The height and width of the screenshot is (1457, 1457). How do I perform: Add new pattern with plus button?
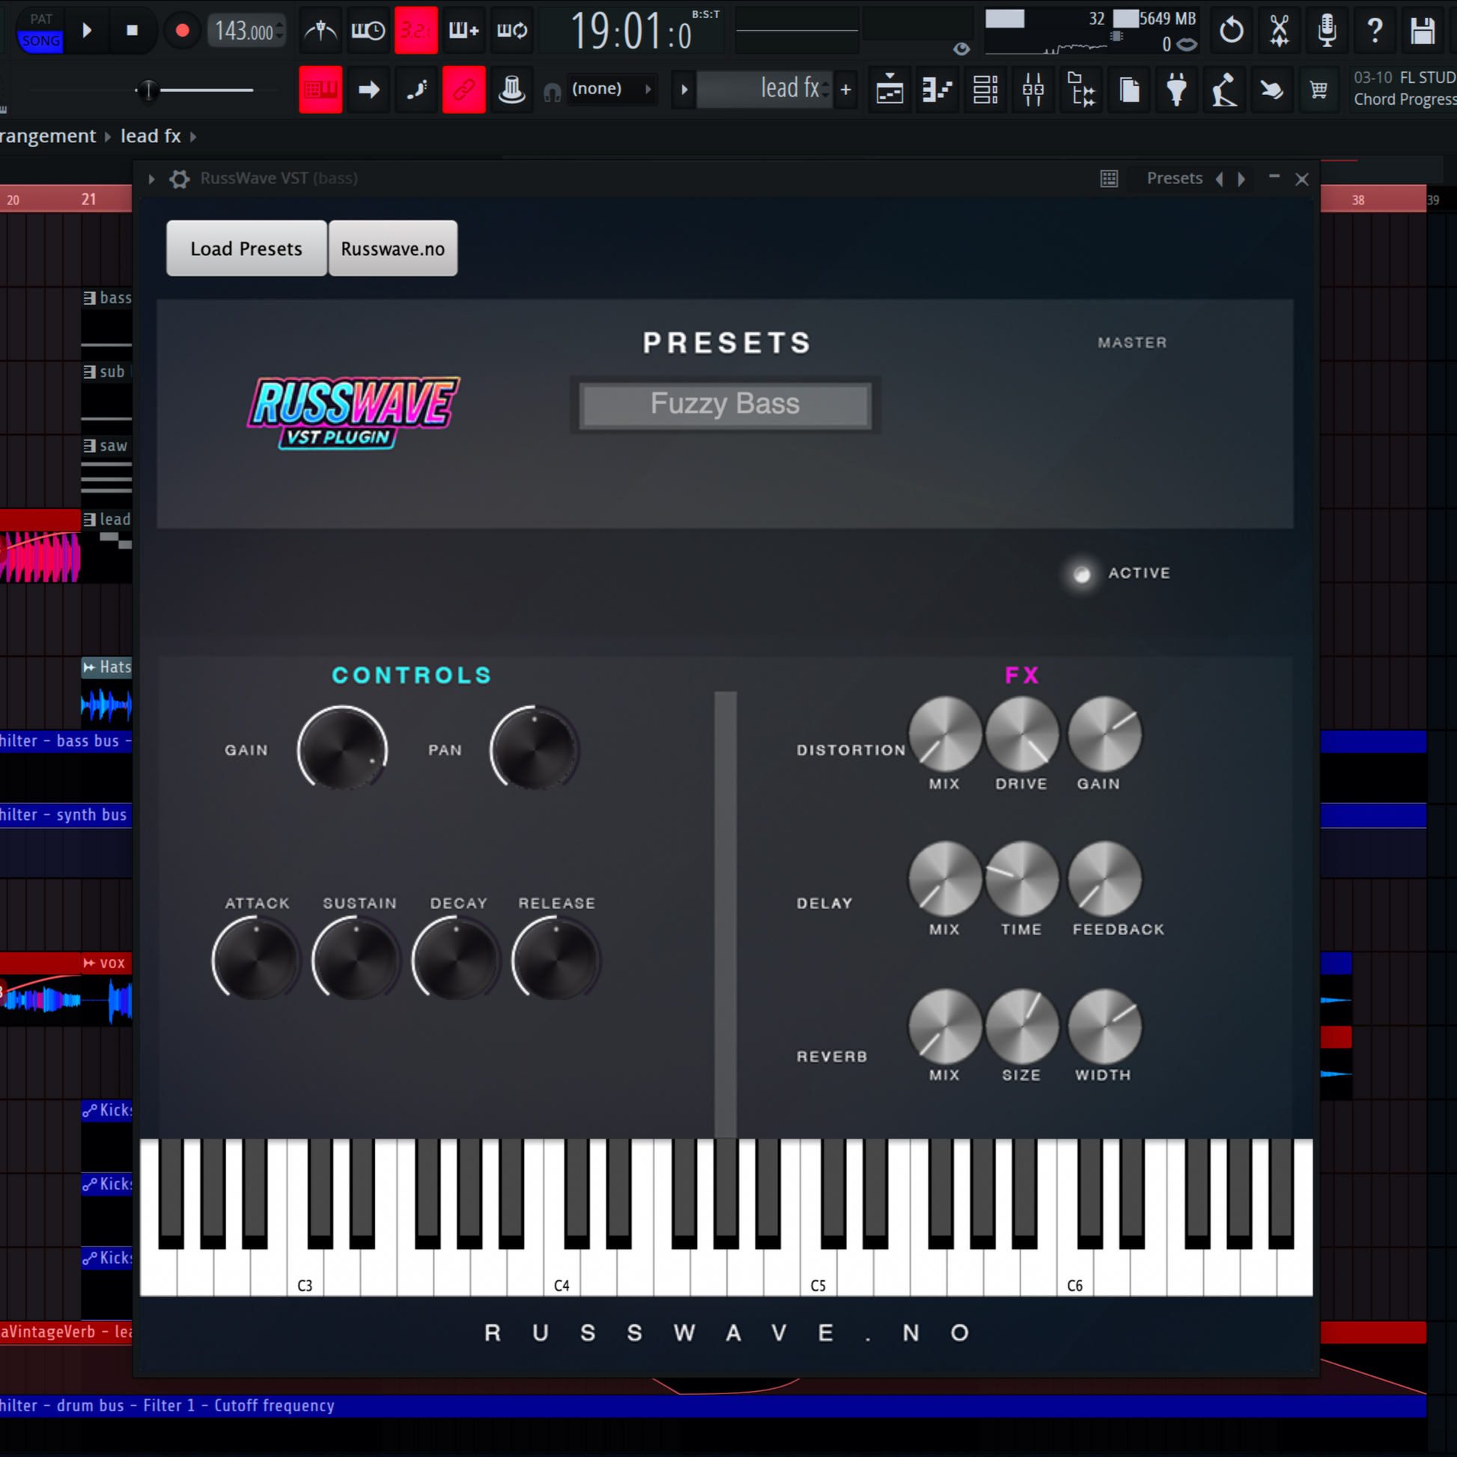point(846,90)
